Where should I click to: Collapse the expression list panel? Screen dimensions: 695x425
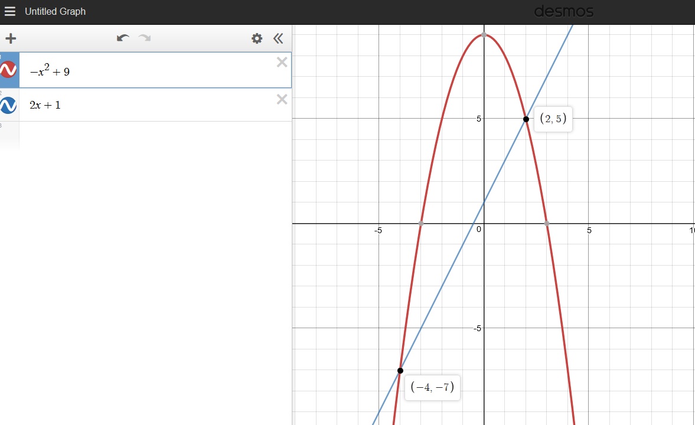pos(278,39)
